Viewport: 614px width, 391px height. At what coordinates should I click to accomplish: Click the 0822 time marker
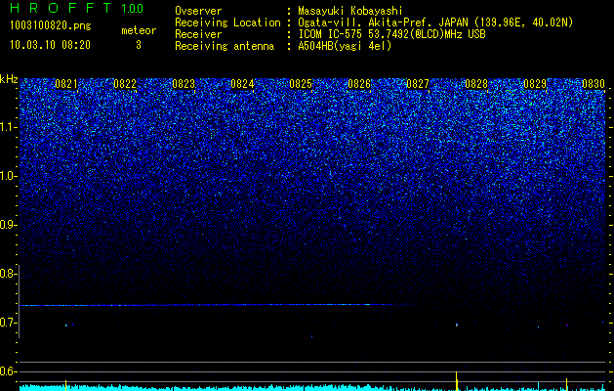coord(125,84)
